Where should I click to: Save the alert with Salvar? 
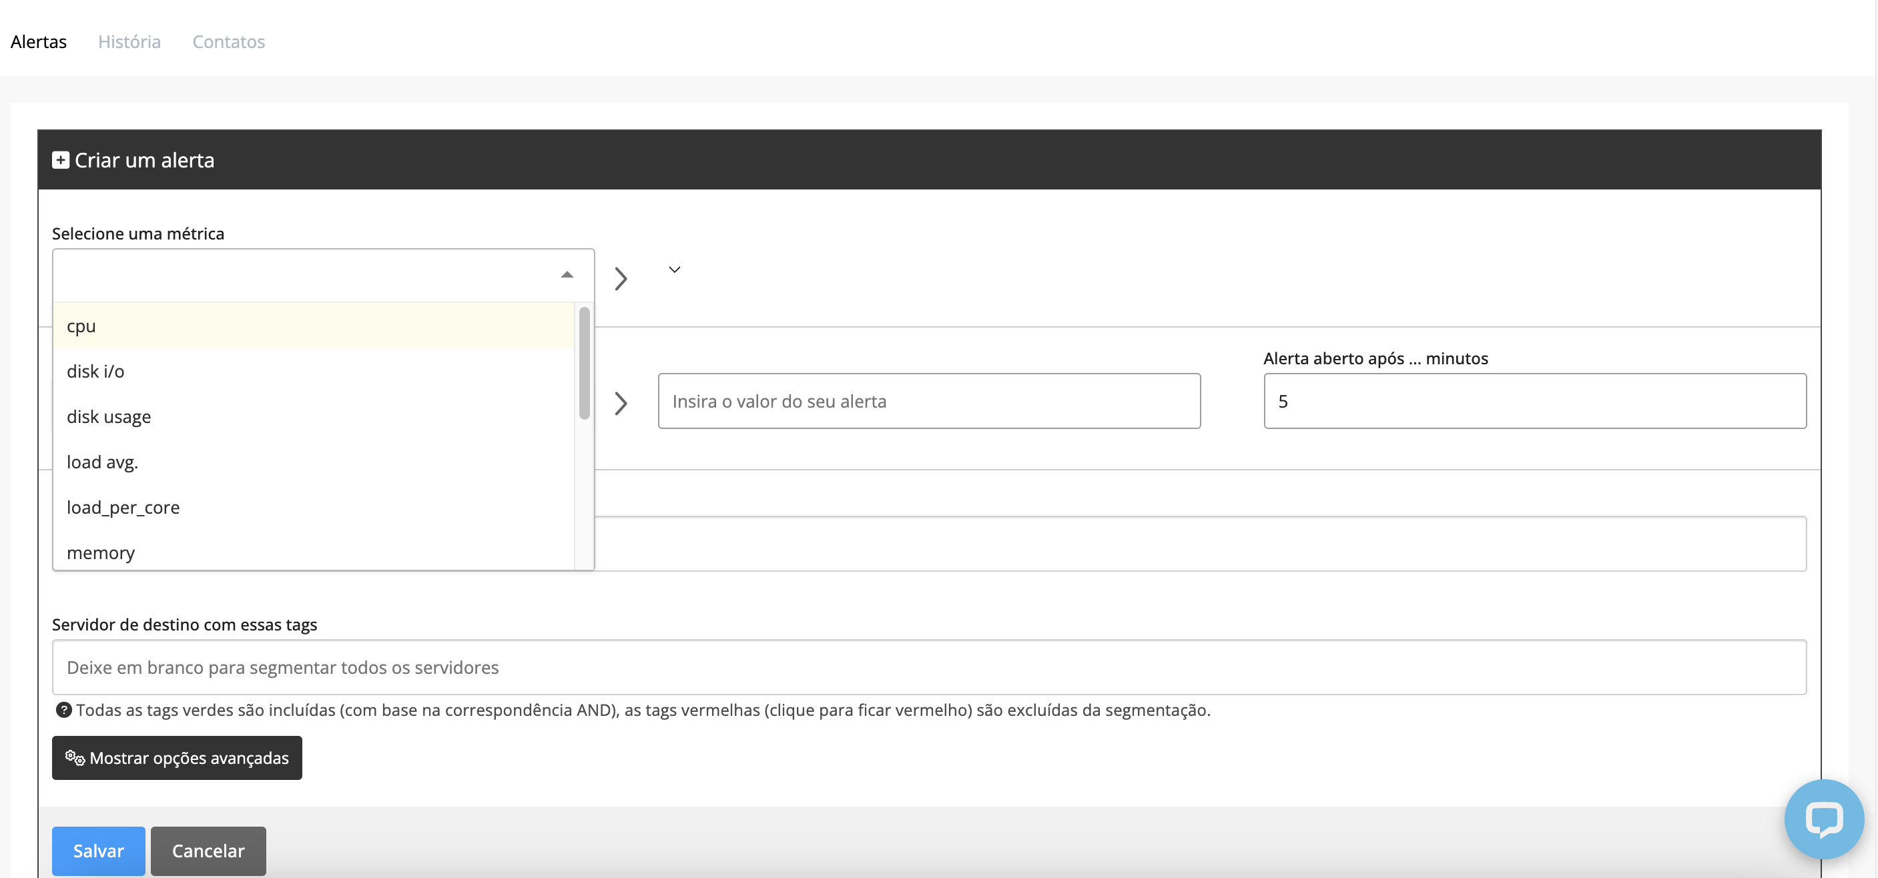point(98,850)
